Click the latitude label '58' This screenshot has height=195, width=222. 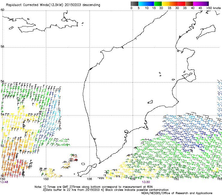click(x=2, y=46)
